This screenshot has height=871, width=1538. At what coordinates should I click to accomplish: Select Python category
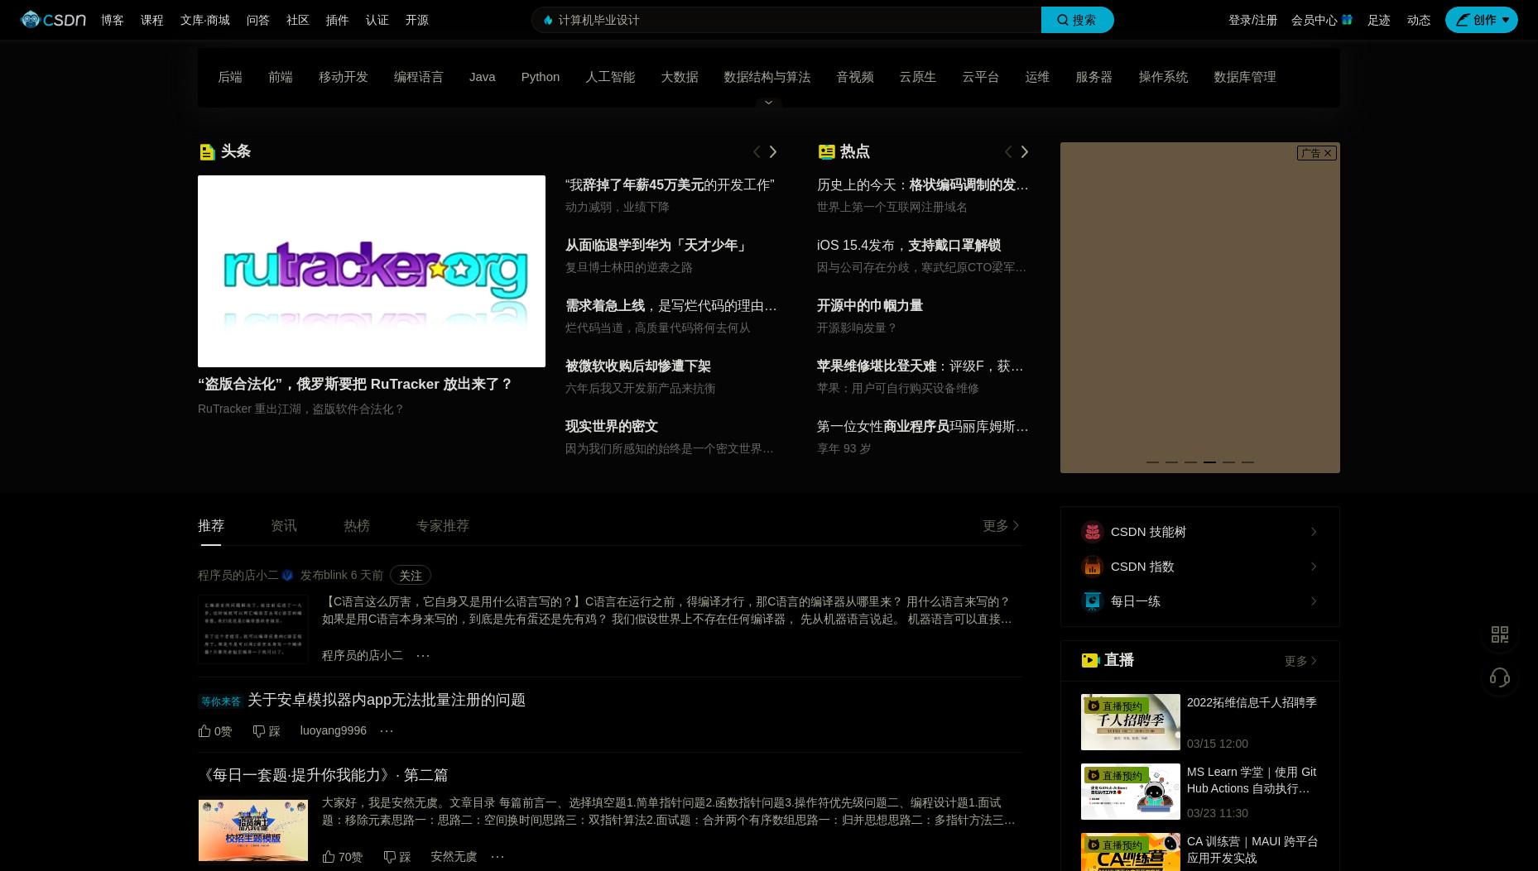coord(541,77)
